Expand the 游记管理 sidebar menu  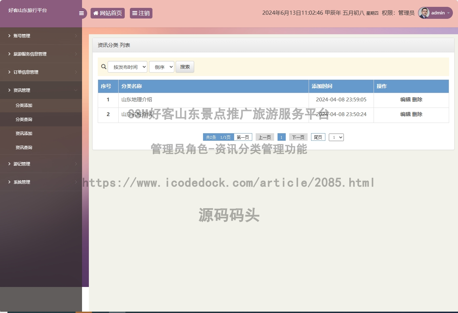(41, 164)
